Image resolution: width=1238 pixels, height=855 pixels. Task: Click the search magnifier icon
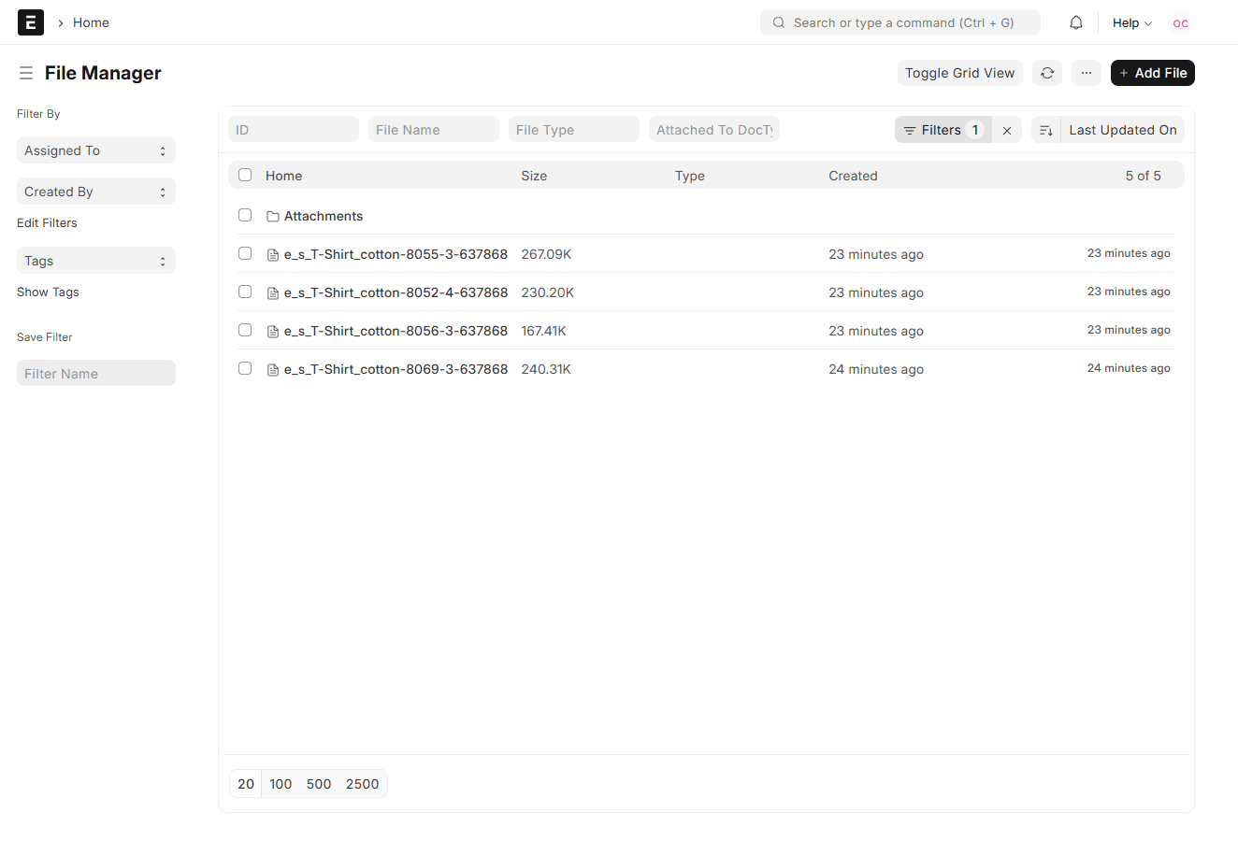coord(779,22)
